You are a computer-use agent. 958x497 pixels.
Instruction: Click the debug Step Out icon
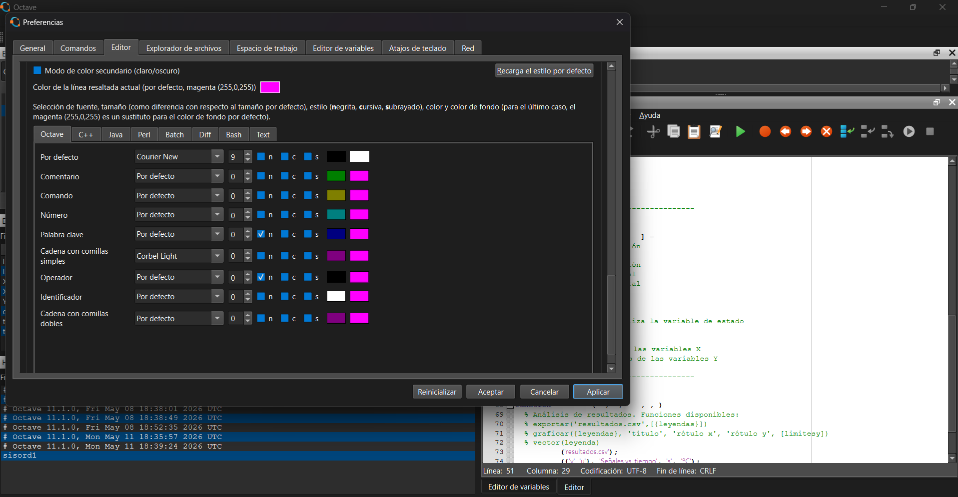tap(888, 131)
